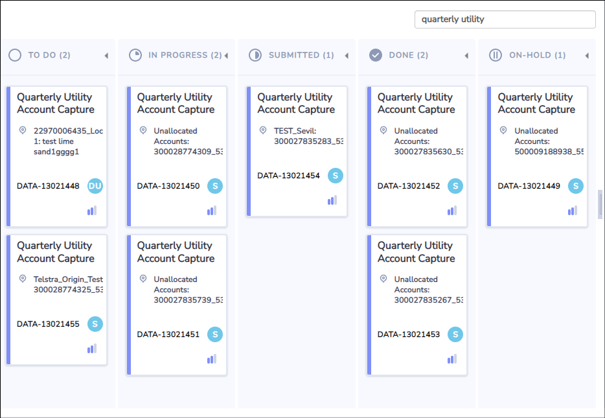The image size is (605, 418).
Task: Click location pin icon on TEST_Sevil card
Action: (263, 130)
